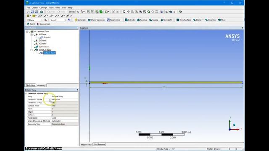Open the Blend dropdown arrow
Viewport: 269px width, 151px height.
[x=203, y=20]
